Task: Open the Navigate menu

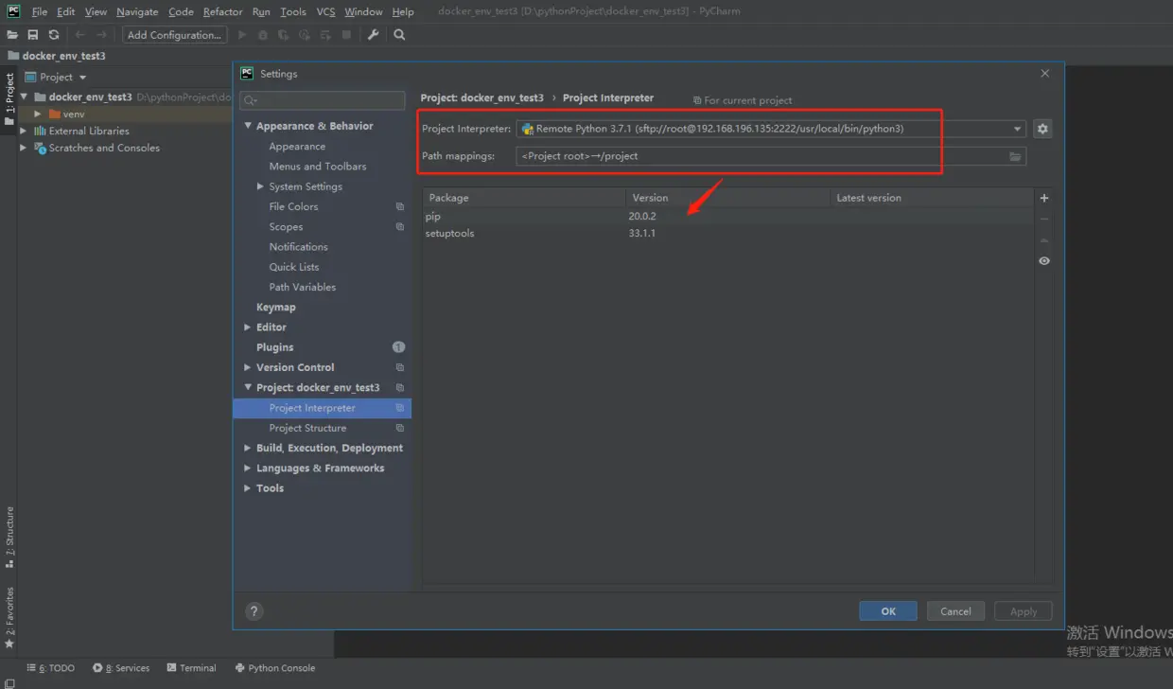Action: pos(137,11)
